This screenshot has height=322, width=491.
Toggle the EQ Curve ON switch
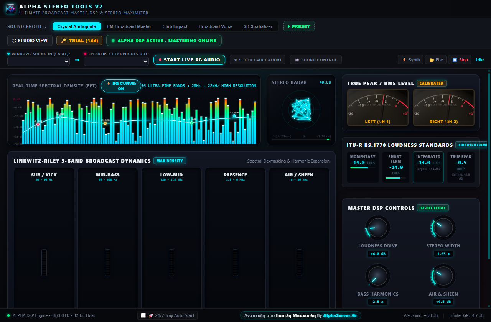121,86
